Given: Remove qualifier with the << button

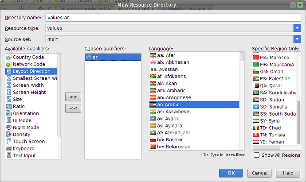Looking at the screenshot, I should [x=73, y=108].
